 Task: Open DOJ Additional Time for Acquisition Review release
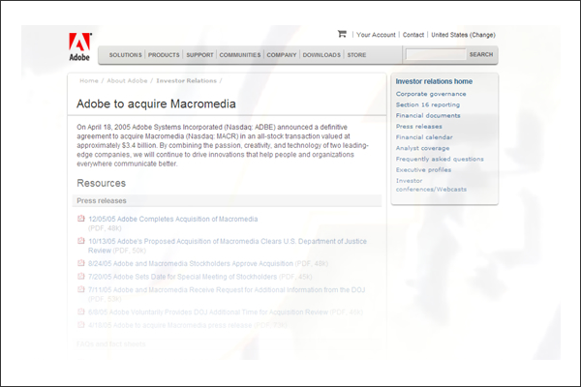(x=208, y=312)
